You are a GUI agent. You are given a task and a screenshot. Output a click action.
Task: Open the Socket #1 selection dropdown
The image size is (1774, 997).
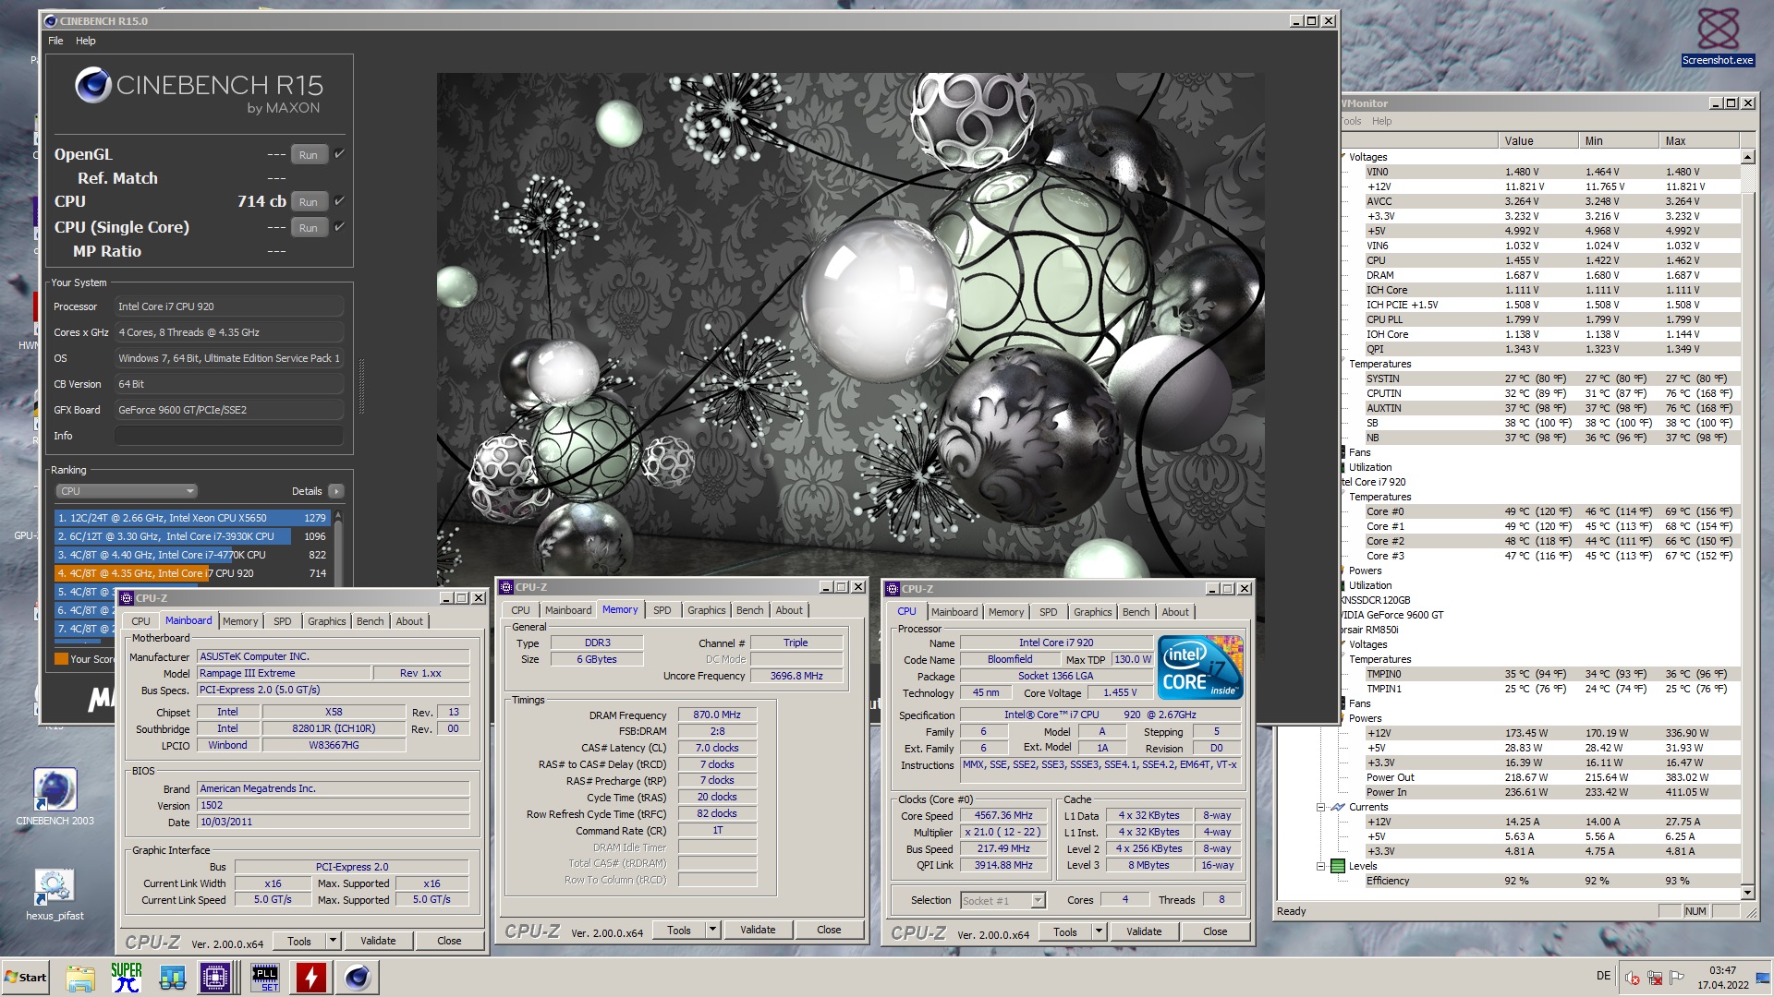click(x=1002, y=900)
